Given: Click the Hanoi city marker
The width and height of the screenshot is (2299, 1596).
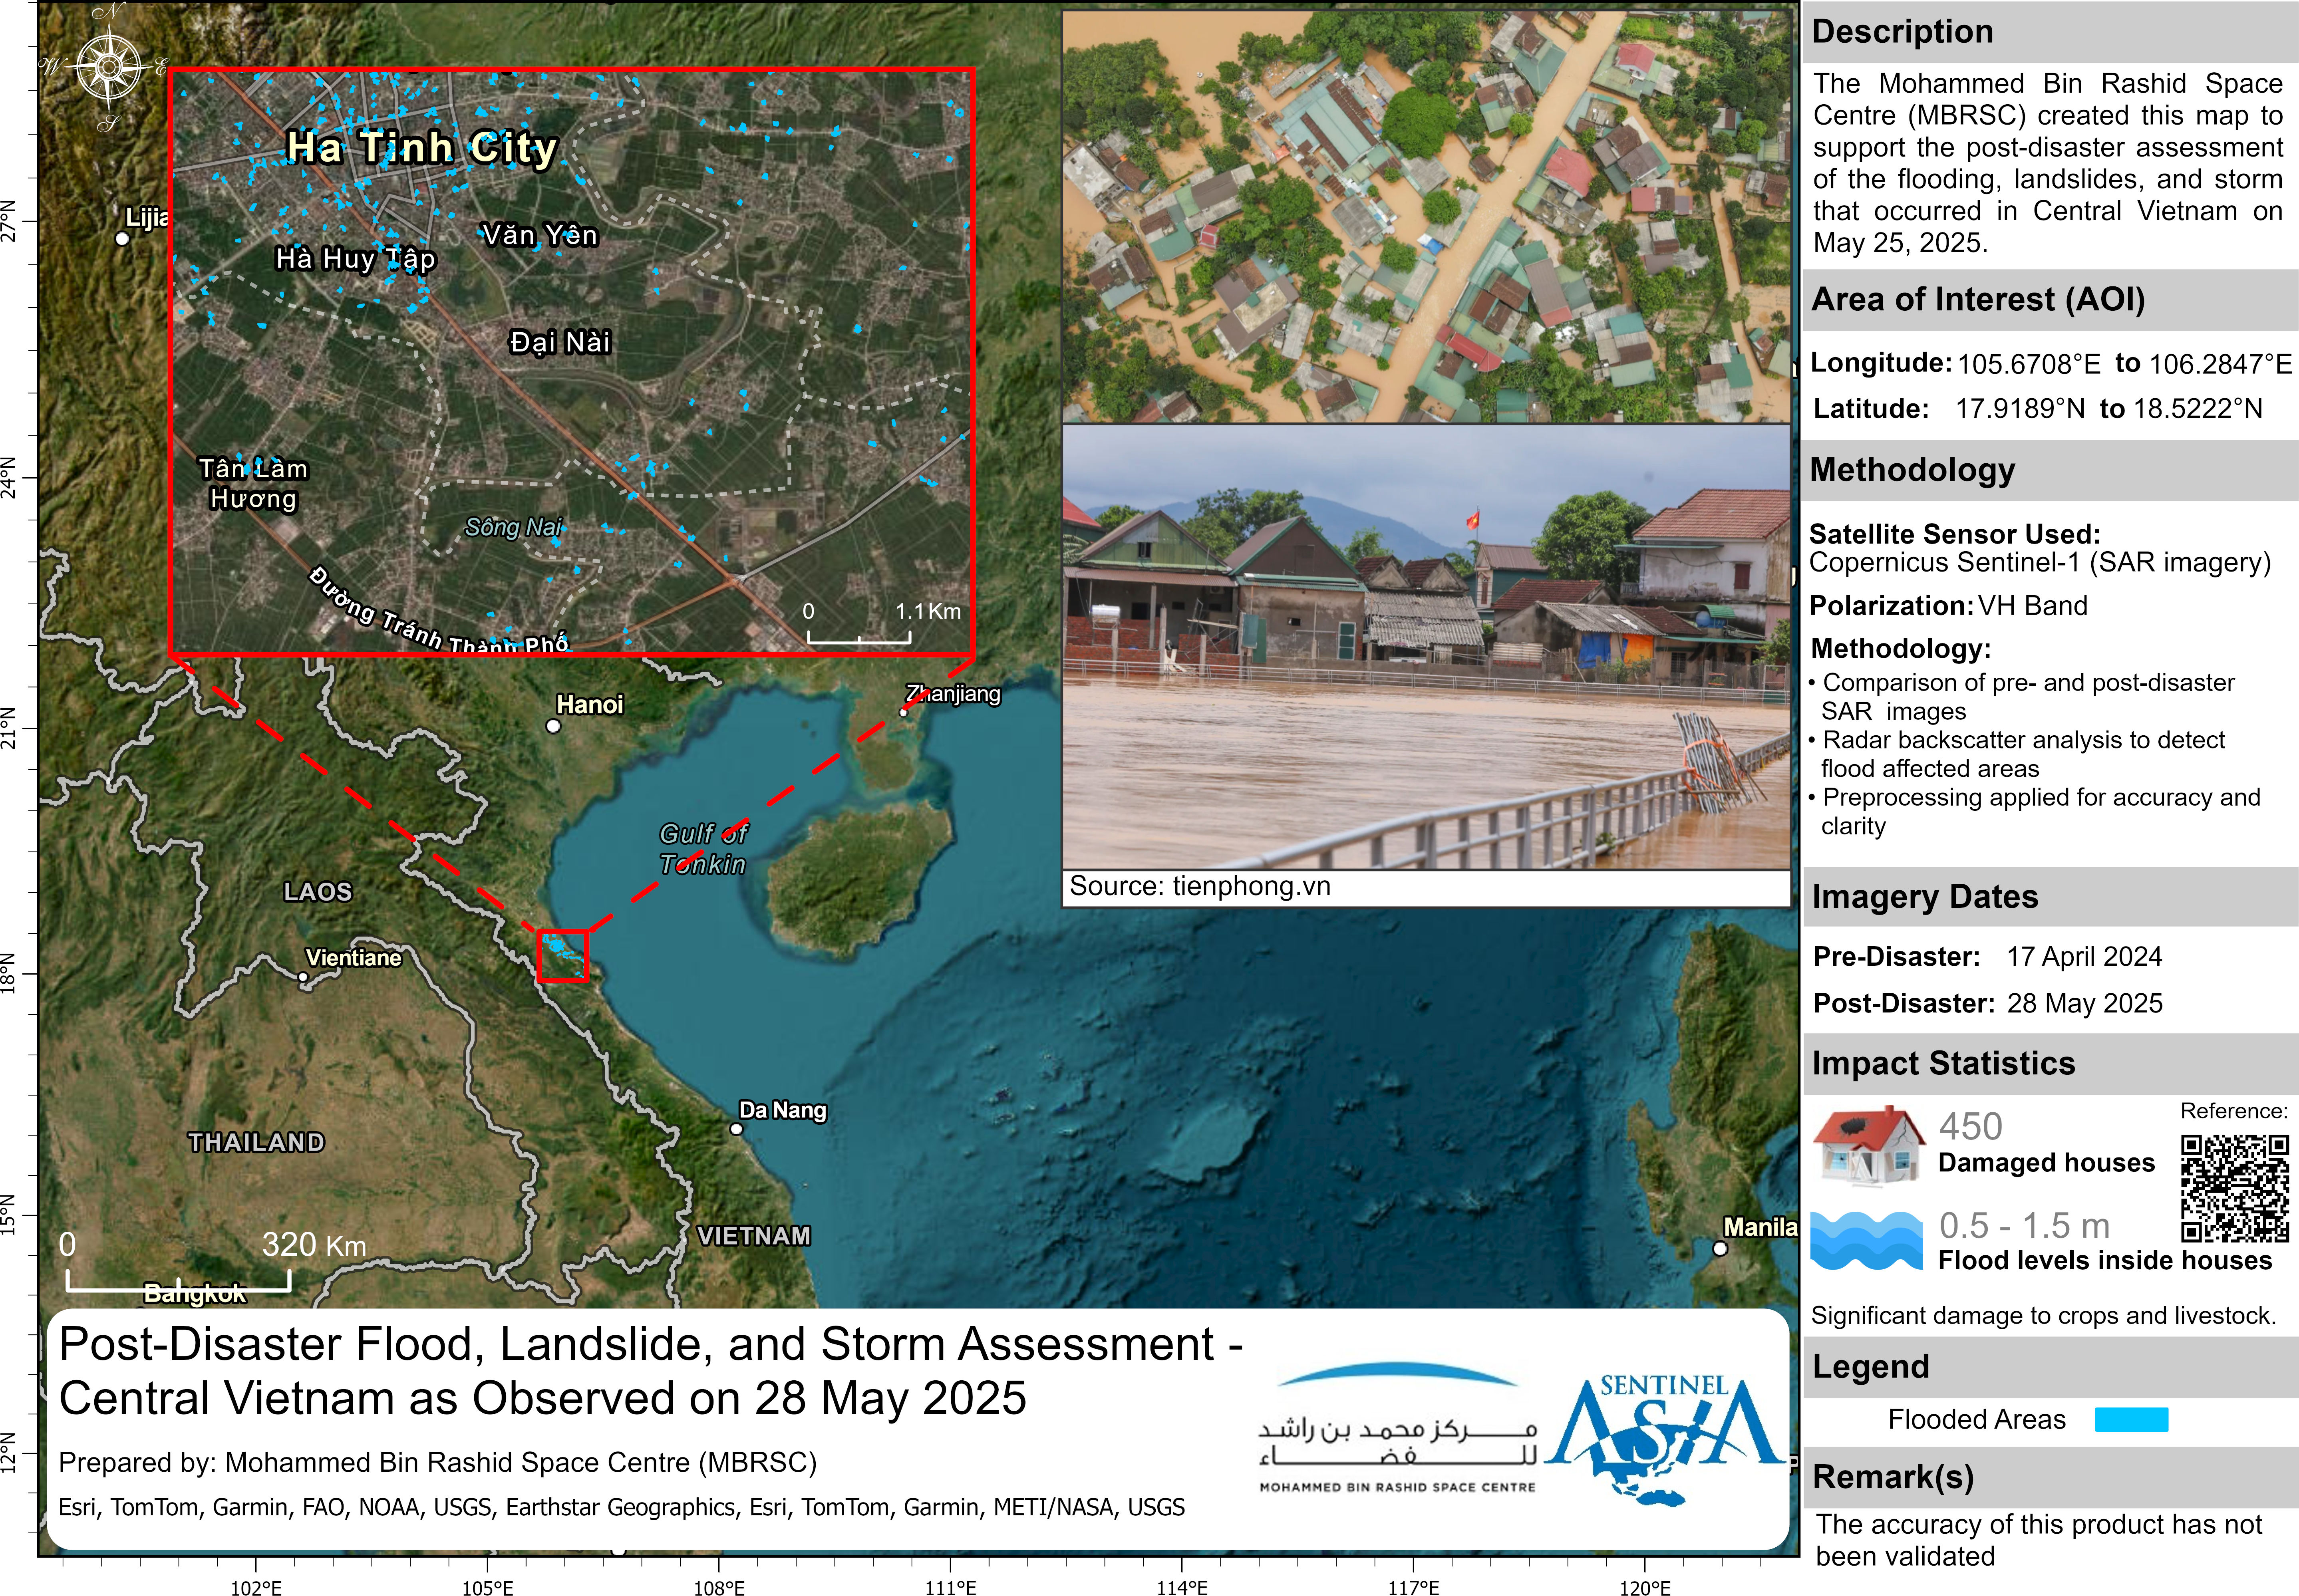Looking at the screenshot, I should click(x=553, y=726).
